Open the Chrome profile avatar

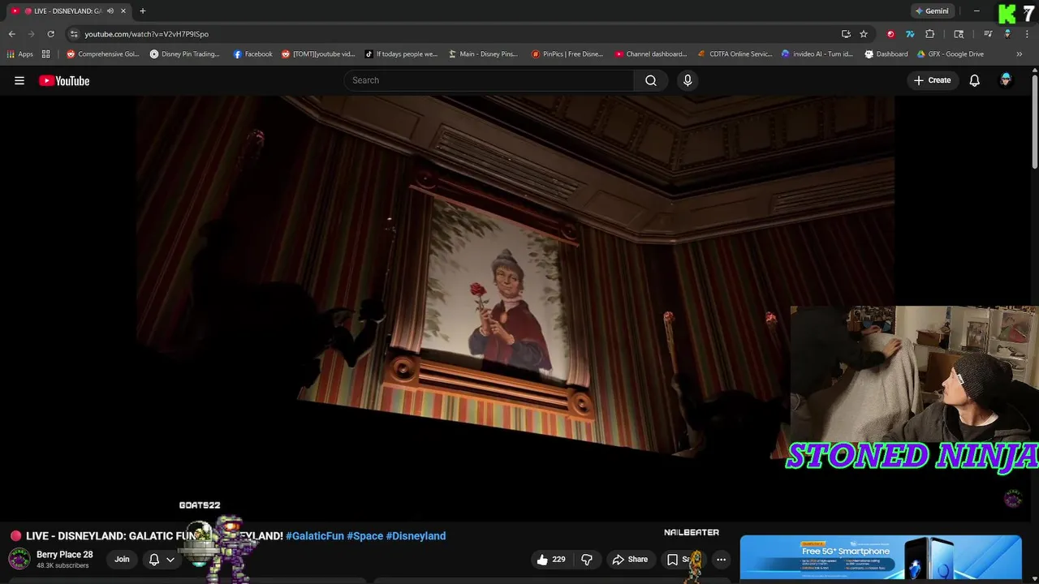1007,34
